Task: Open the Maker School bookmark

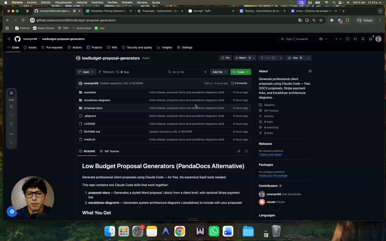Action: tap(44, 28)
